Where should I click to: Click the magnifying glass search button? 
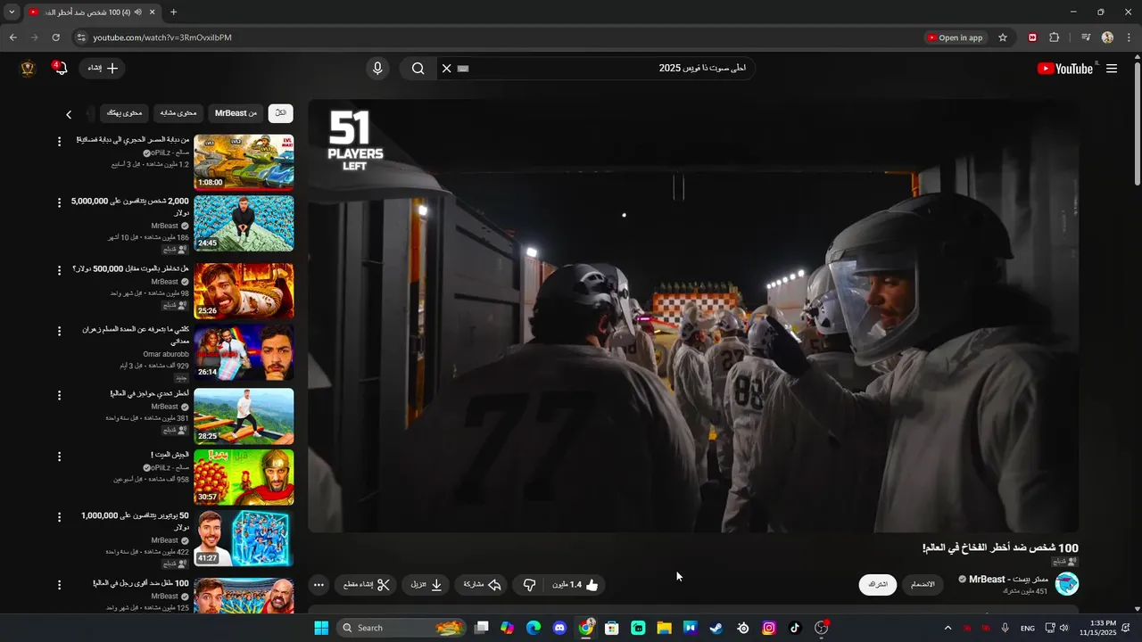pos(418,69)
